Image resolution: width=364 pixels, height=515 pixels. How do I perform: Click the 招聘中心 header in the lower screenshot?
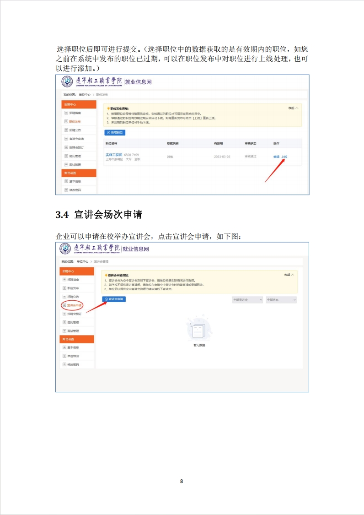click(77, 271)
